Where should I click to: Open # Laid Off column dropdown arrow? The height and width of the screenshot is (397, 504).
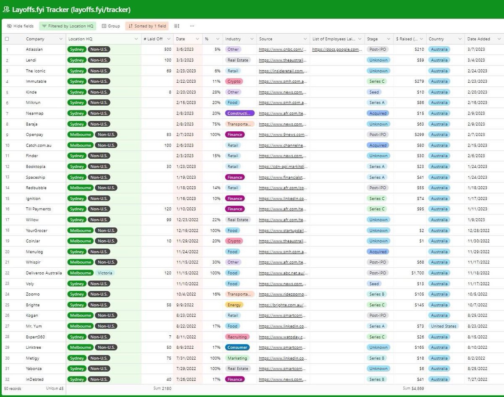coord(169,39)
